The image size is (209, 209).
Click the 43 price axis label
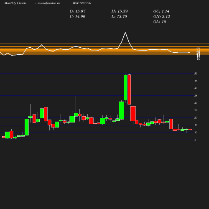coord(196,88)
